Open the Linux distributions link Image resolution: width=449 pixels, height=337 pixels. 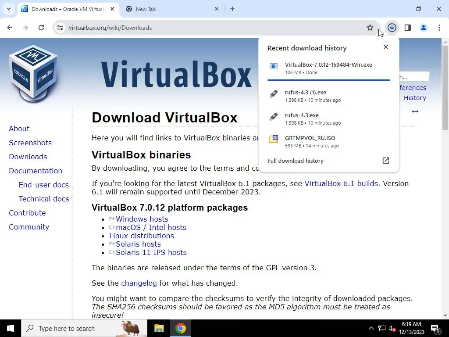pos(142,236)
